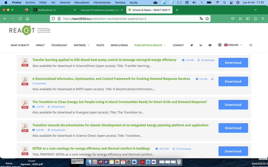Click the padlock site info icon
Screen dimensions: 268x167
tap(59, 19)
